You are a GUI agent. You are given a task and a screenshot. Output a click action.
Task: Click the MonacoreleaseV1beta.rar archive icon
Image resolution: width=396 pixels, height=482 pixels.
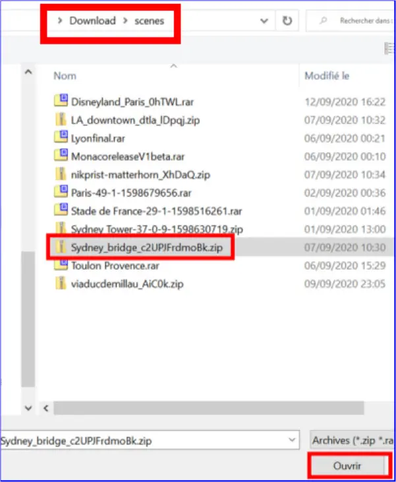click(x=61, y=155)
